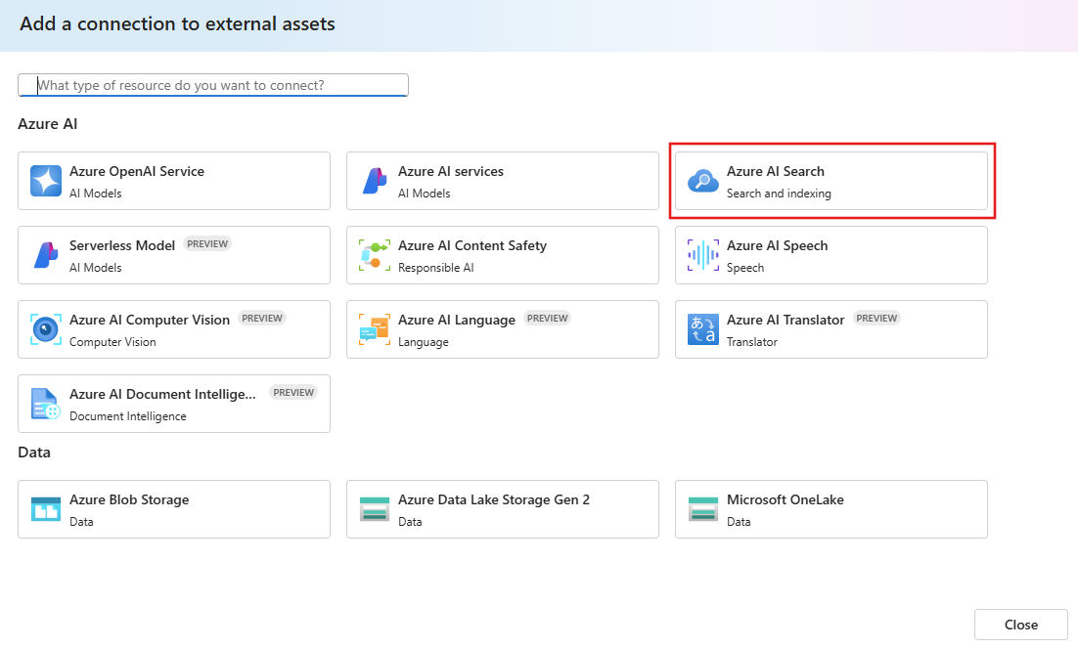This screenshot has height=648, width=1078.
Task: Pick the "Microsoft OneLake" title text
Action: (786, 499)
